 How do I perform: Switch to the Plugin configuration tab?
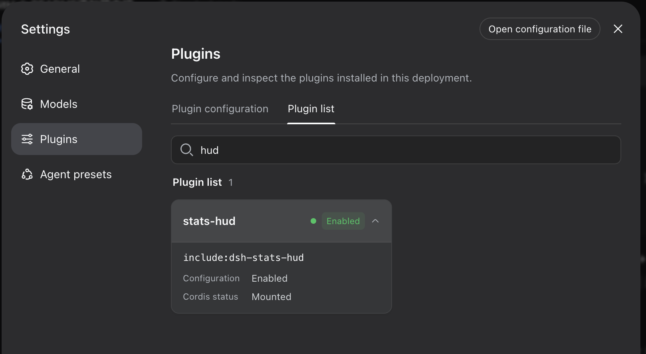coord(220,109)
